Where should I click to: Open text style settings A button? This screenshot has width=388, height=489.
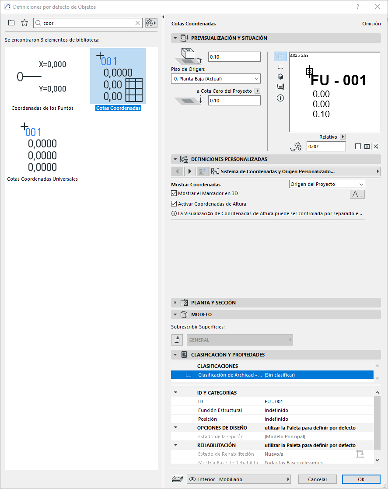pyautogui.click(x=357, y=194)
